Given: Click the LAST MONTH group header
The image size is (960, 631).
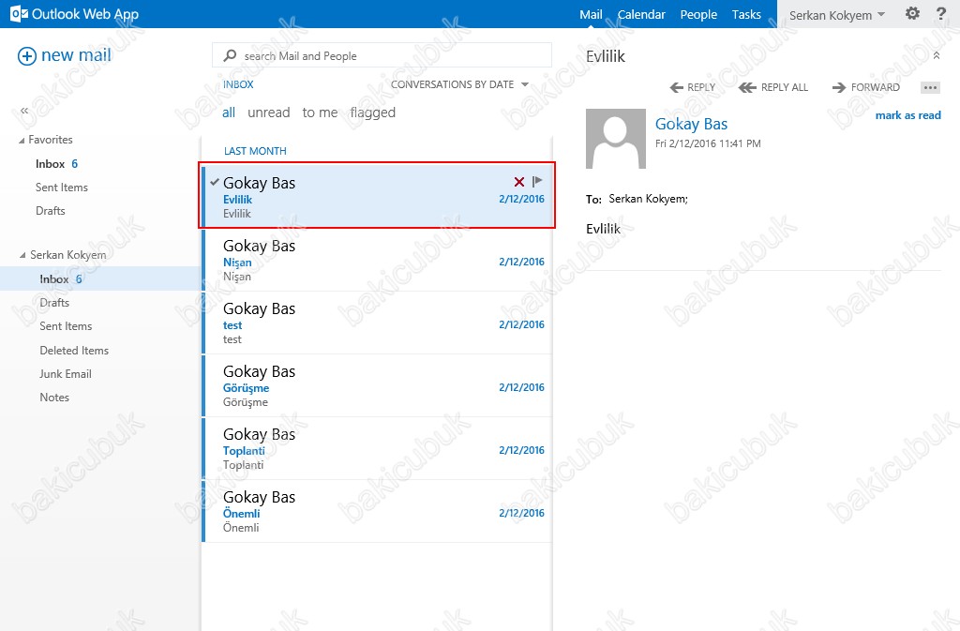Looking at the screenshot, I should pyautogui.click(x=255, y=151).
